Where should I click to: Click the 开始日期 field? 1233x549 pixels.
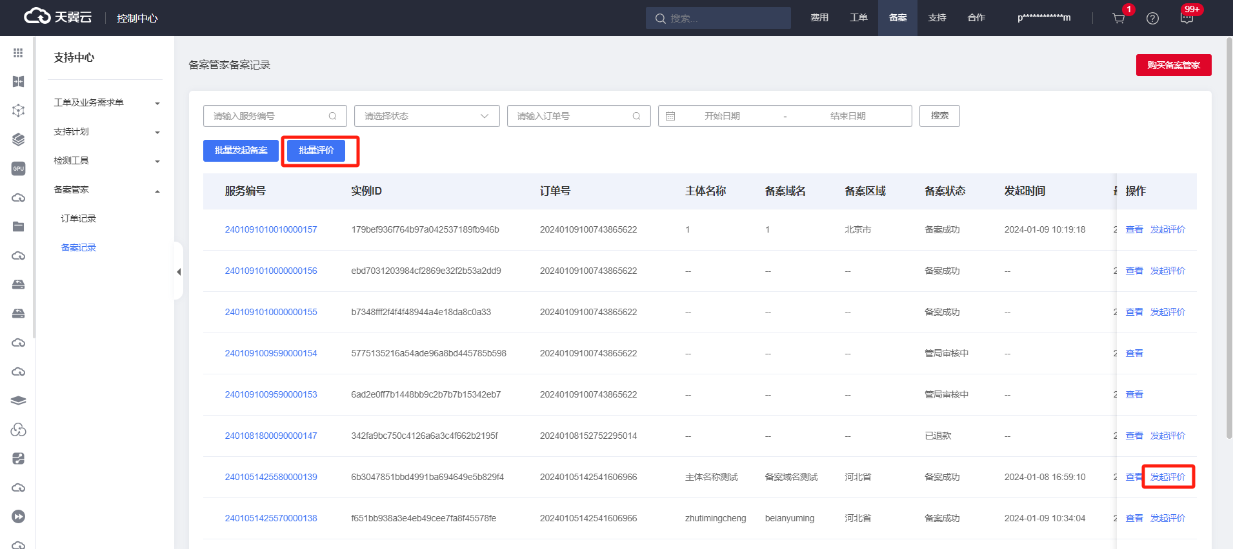(x=722, y=116)
